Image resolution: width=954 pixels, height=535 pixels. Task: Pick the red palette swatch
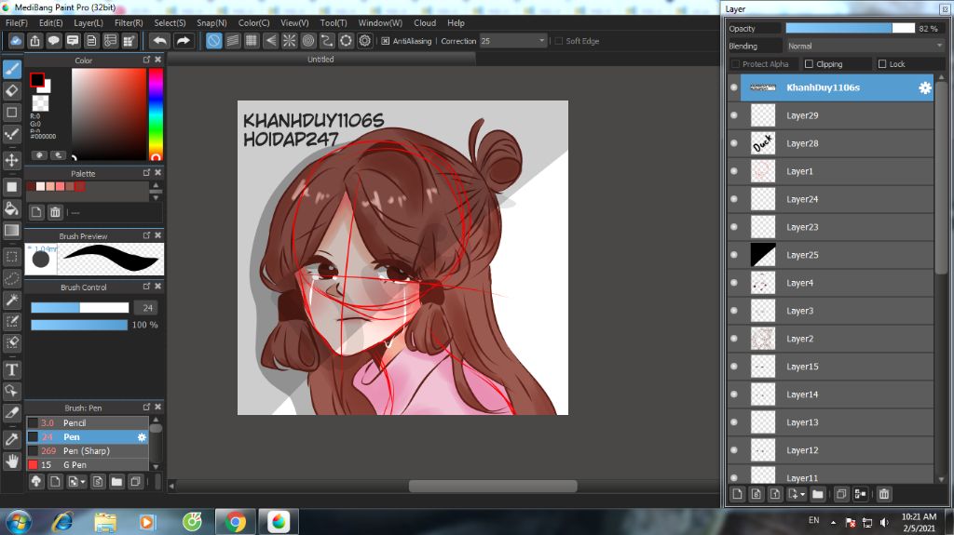coord(80,187)
